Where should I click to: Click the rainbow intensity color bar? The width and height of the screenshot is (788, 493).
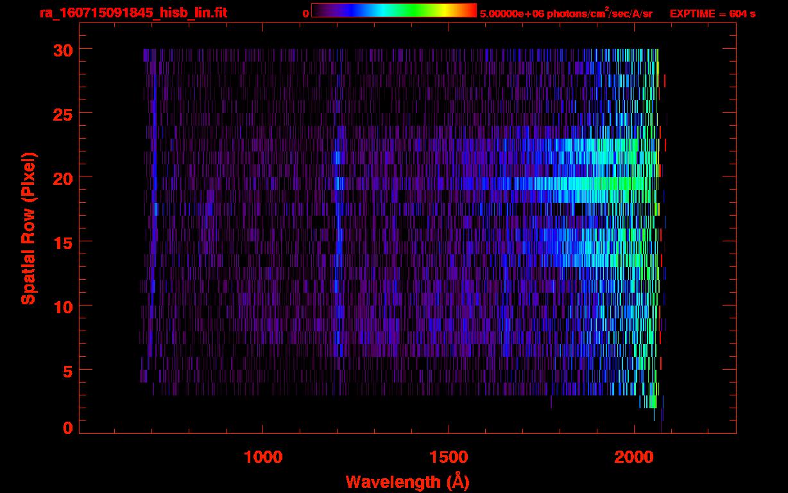pos(393,10)
